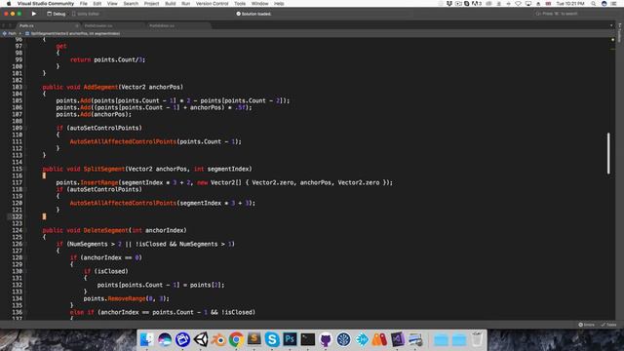Open the Tools menu
Image resolution: width=624 pixels, height=351 pixels.
tap(240, 3)
